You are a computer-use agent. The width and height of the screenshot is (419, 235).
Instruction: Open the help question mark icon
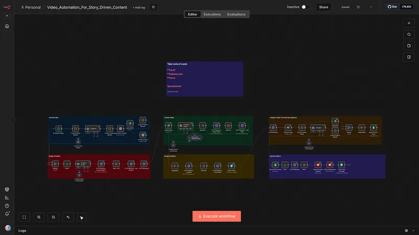tap(7, 206)
